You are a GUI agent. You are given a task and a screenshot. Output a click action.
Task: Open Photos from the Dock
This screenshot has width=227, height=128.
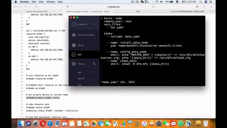[94, 124]
